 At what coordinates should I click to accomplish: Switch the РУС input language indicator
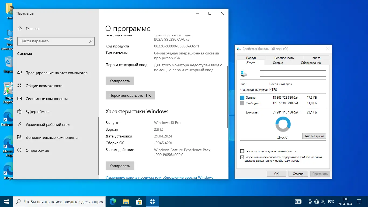[x=331, y=202]
